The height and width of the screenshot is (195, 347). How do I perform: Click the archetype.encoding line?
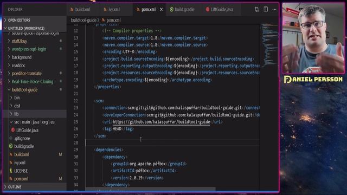pyautogui.click(x=157, y=80)
